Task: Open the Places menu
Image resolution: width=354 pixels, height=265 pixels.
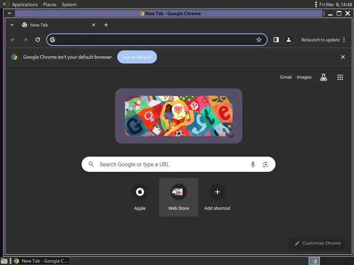Action: click(x=50, y=4)
